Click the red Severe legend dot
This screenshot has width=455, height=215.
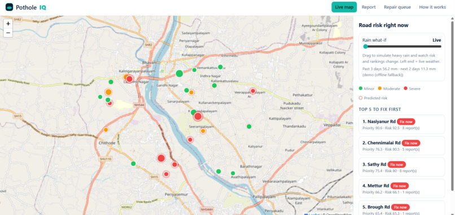tap(406, 89)
